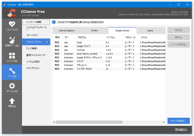This screenshot has height=136, width=194.
Task: Click the chevron beside スタートアップ
Action: coord(47,35)
